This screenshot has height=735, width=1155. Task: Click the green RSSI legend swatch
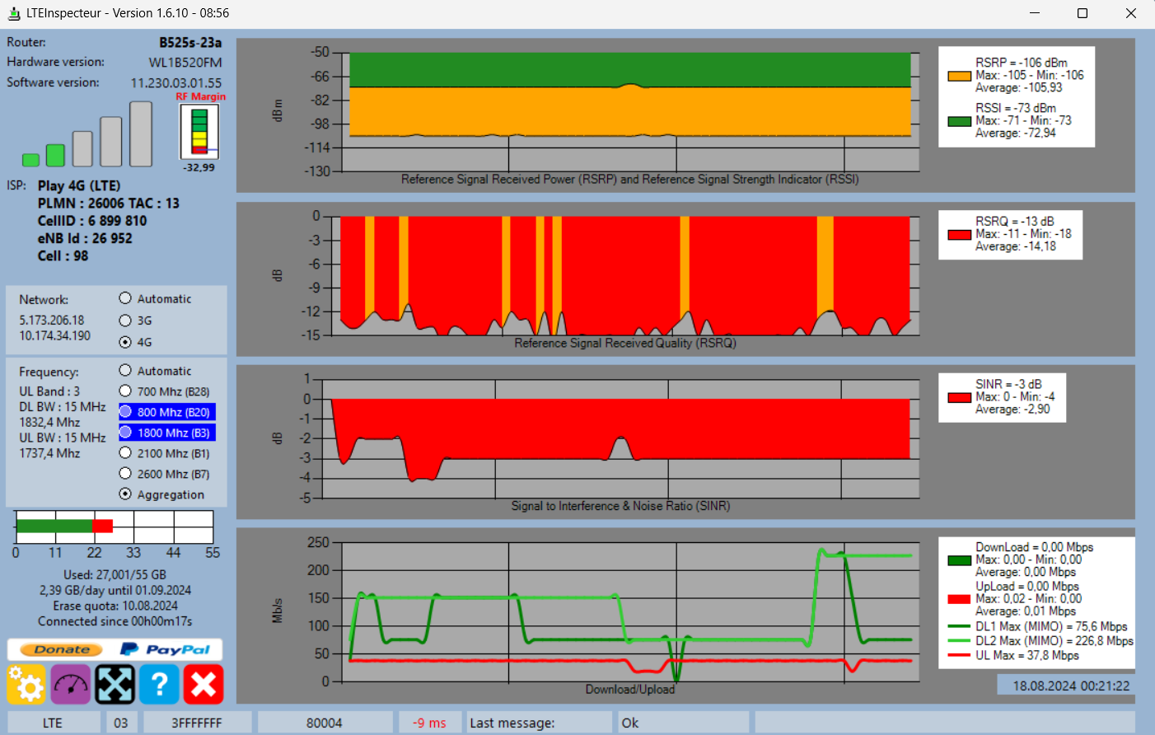pyautogui.click(x=959, y=121)
